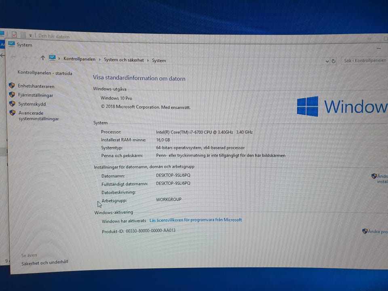Viewport: 388px width, 291px height.
Task: Click the up arrow navigation button
Action: [x=42, y=58]
